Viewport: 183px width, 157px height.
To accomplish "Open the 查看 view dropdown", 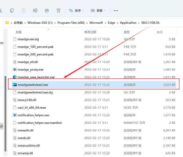I will [x=98, y=11].
